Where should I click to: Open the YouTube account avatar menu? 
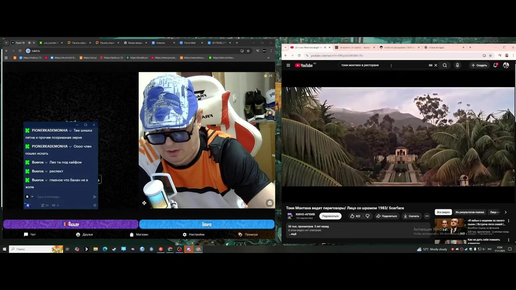[x=506, y=65]
